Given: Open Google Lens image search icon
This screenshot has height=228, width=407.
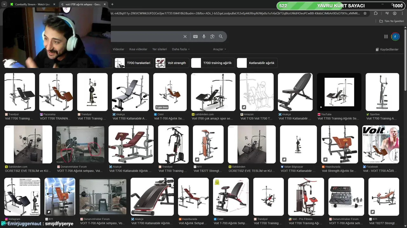Looking at the screenshot, I should tap(212, 36).
